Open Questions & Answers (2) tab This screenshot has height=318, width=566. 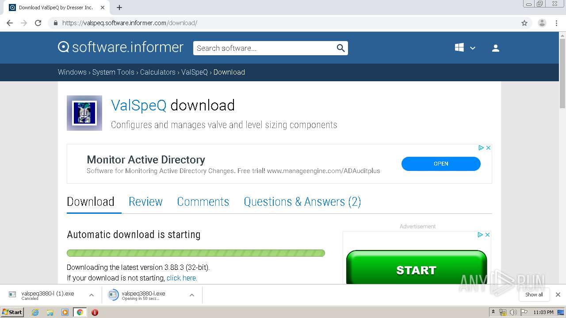302,202
